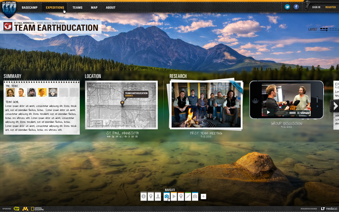The image size is (339, 212).
Task: Open long-haired team member avatar
Action: (11, 92)
